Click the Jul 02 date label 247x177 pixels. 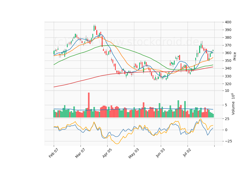187,153
